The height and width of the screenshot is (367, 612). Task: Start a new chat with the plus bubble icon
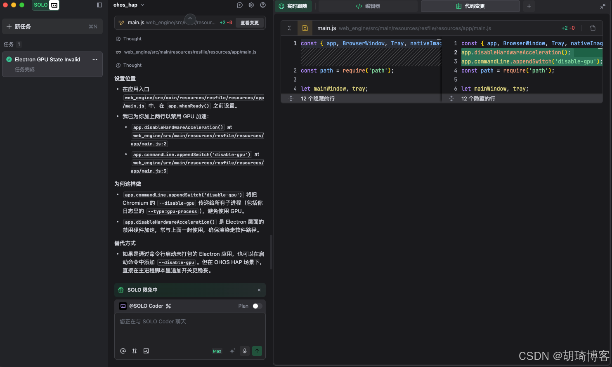click(240, 5)
